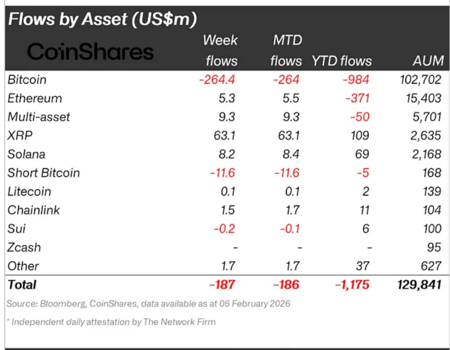Select the Chainlink row label
Screen dimensions: 450x350
(x=33, y=210)
